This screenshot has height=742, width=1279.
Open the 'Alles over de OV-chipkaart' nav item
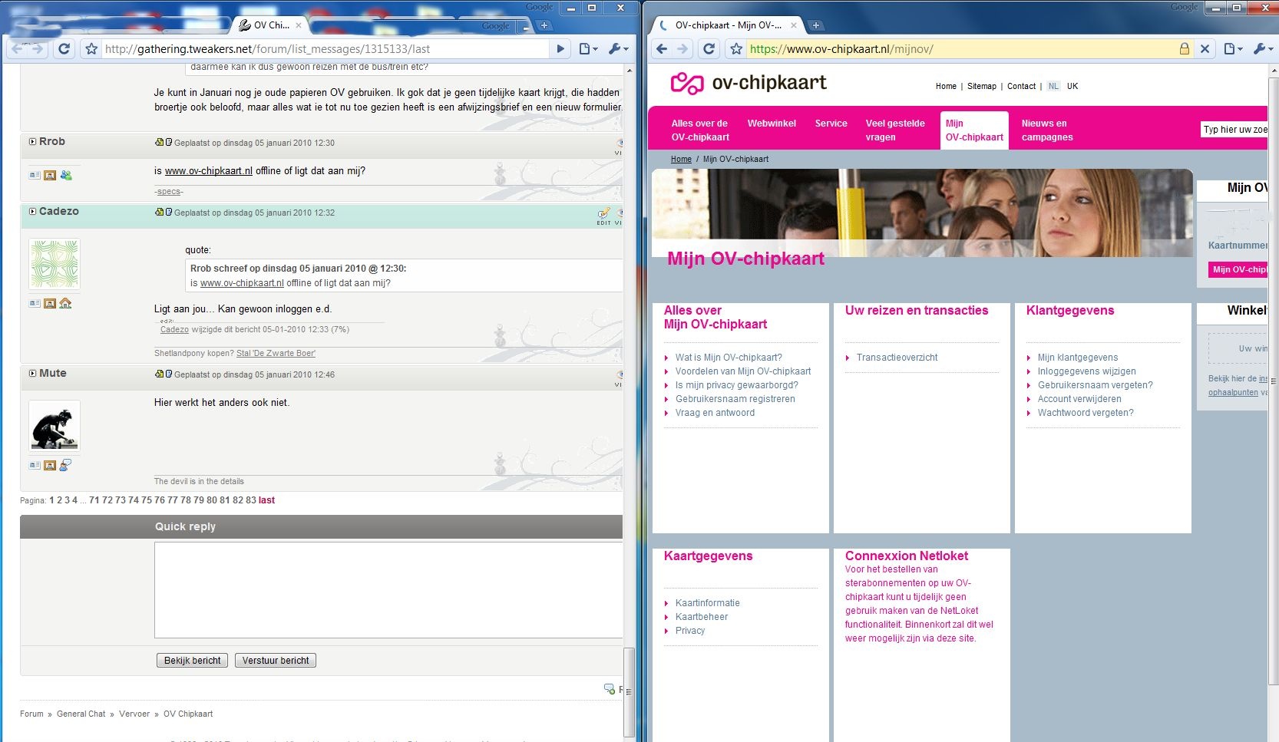click(x=700, y=130)
